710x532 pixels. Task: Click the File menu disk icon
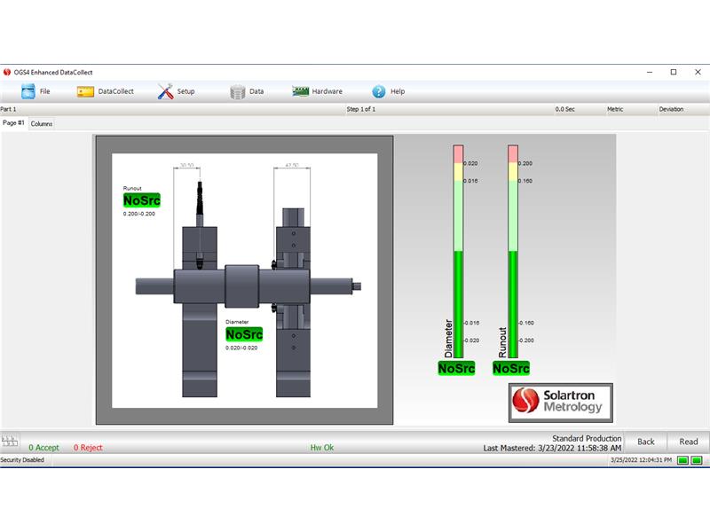(28, 91)
